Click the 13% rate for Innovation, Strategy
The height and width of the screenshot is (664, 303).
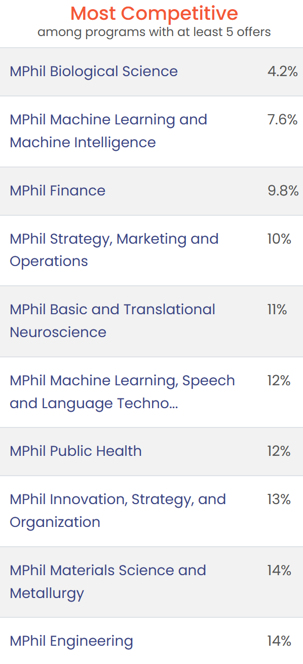pyautogui.click(x=279, y=500)
